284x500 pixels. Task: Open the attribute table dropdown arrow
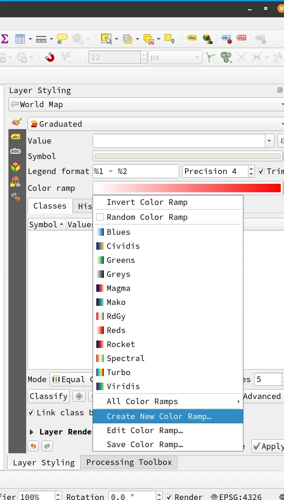[30, 39]
